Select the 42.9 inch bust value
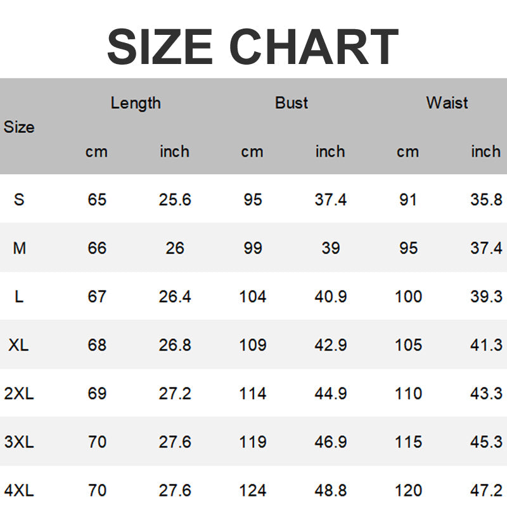507x507 pixels. coord(331,345)
